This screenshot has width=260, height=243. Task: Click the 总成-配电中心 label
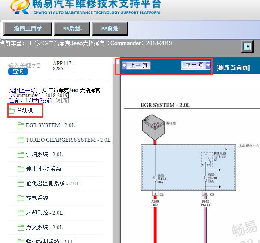coord(248,146)
